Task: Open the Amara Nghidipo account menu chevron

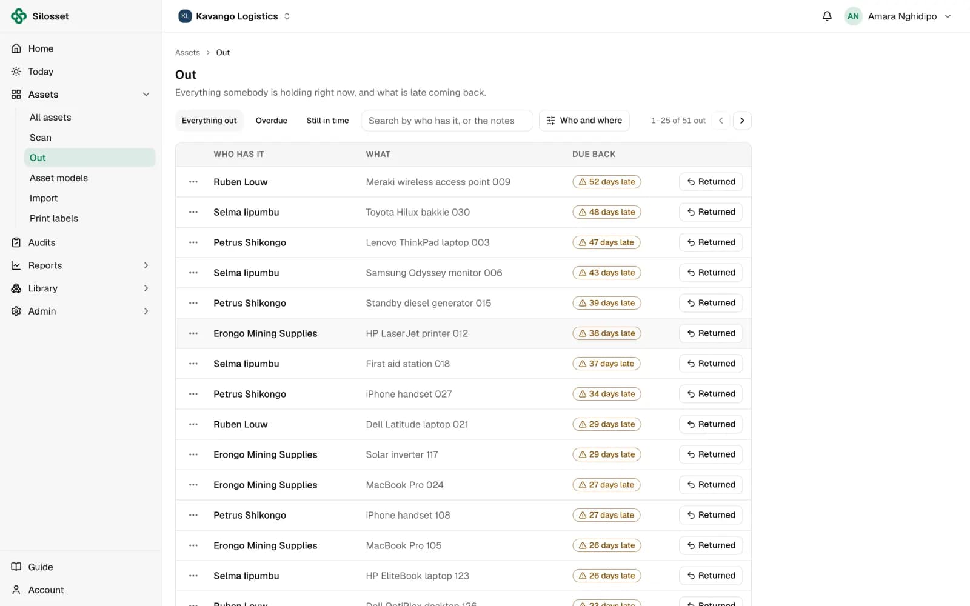Action: (x=948, y=16)
